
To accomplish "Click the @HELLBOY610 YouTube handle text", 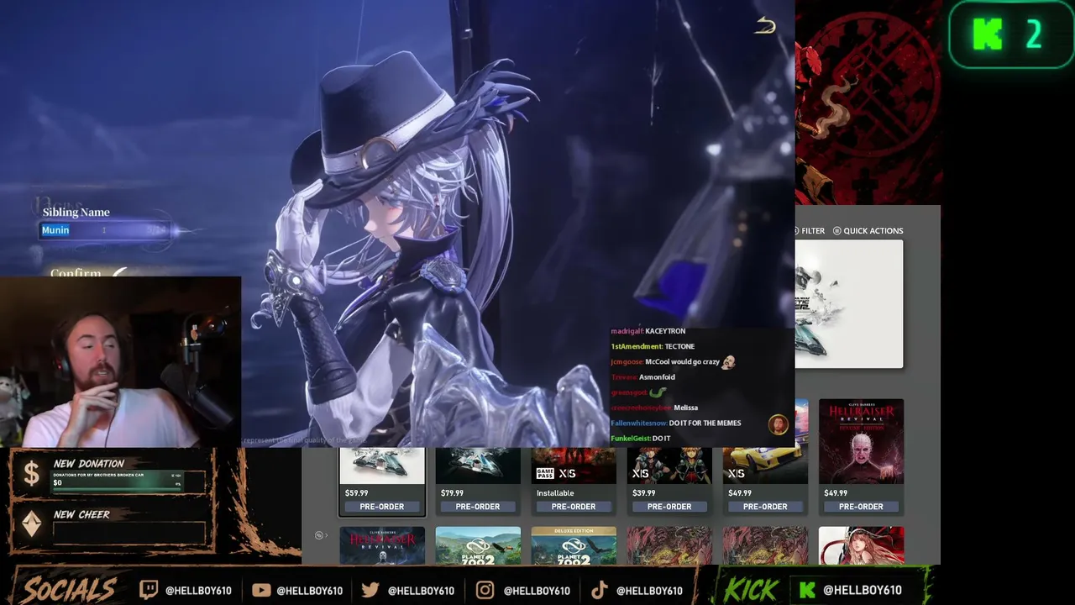I will (x=309, y=591).
